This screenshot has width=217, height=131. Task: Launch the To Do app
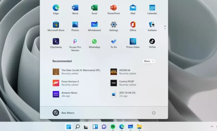[x=114, y=43]
